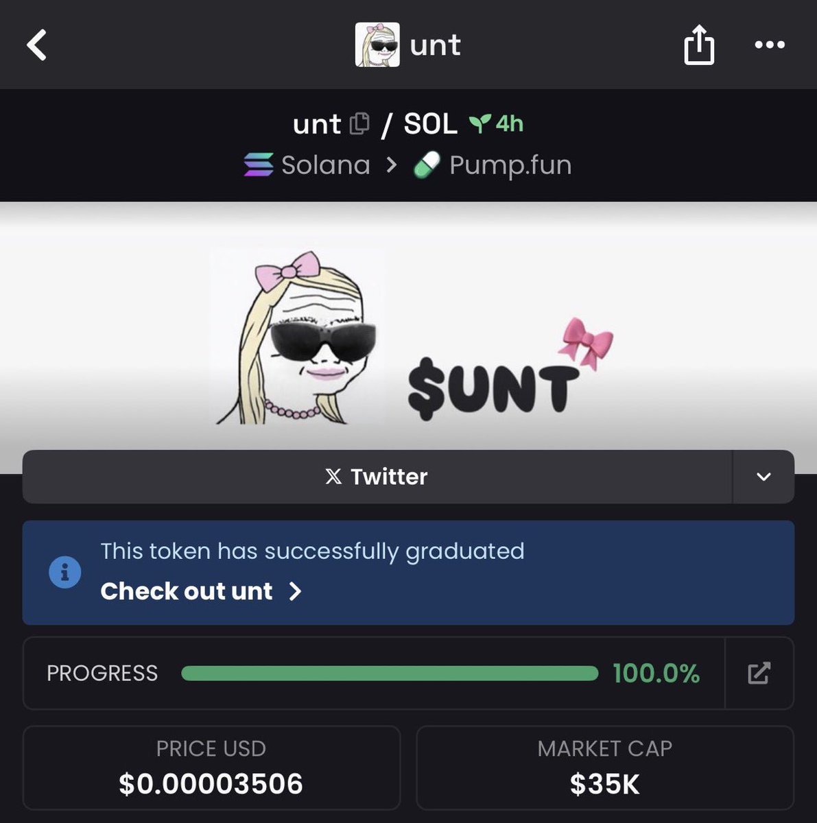Open the Twitter link button

point(377,477)
